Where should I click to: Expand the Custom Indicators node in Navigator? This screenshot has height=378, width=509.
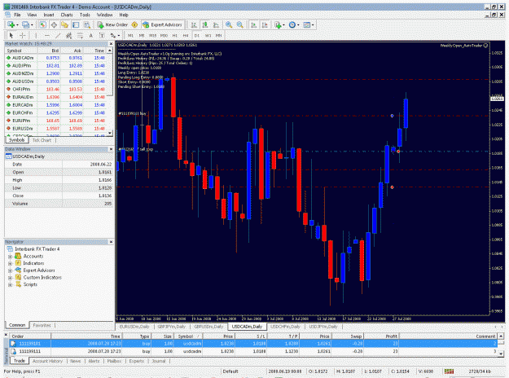(10, 278)
